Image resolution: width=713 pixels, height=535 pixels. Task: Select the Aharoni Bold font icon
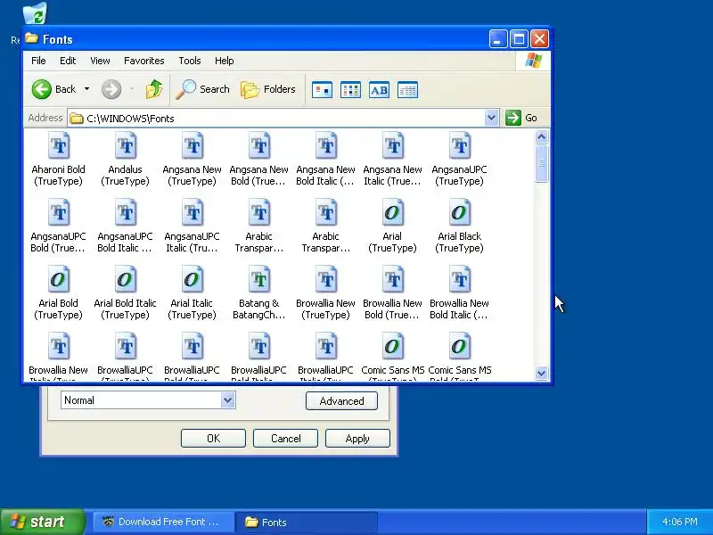pos(59,146)
